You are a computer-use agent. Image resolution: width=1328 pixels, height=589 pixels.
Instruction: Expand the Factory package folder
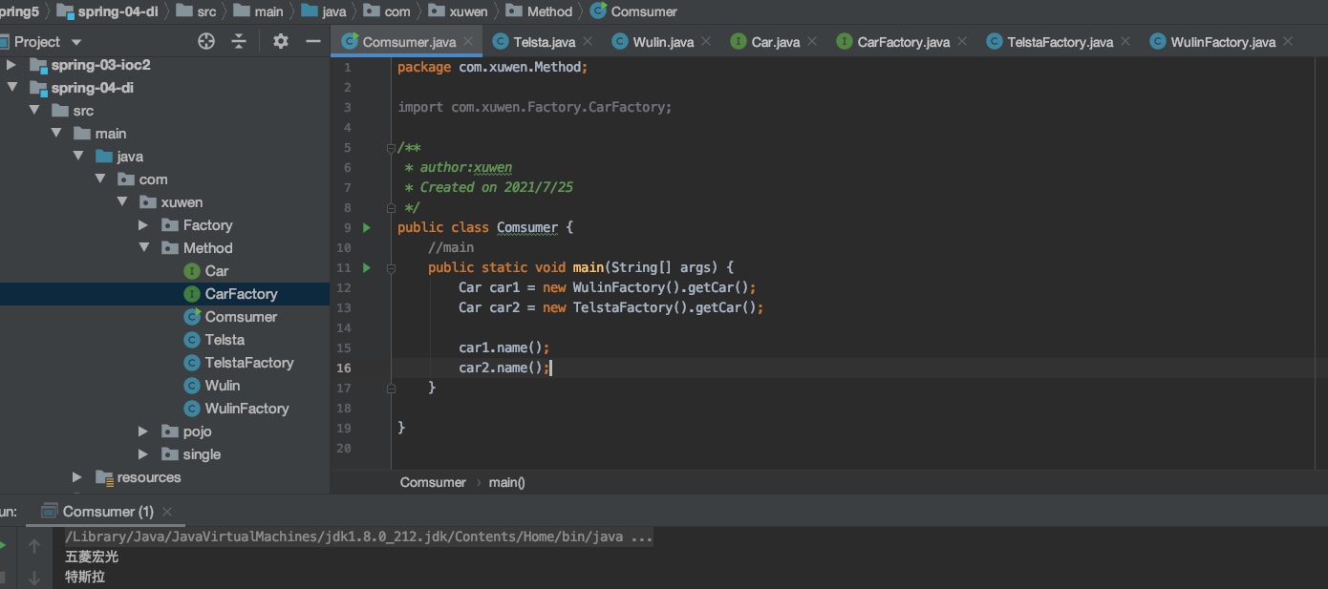pyautogui.click(x=143, y=225)
